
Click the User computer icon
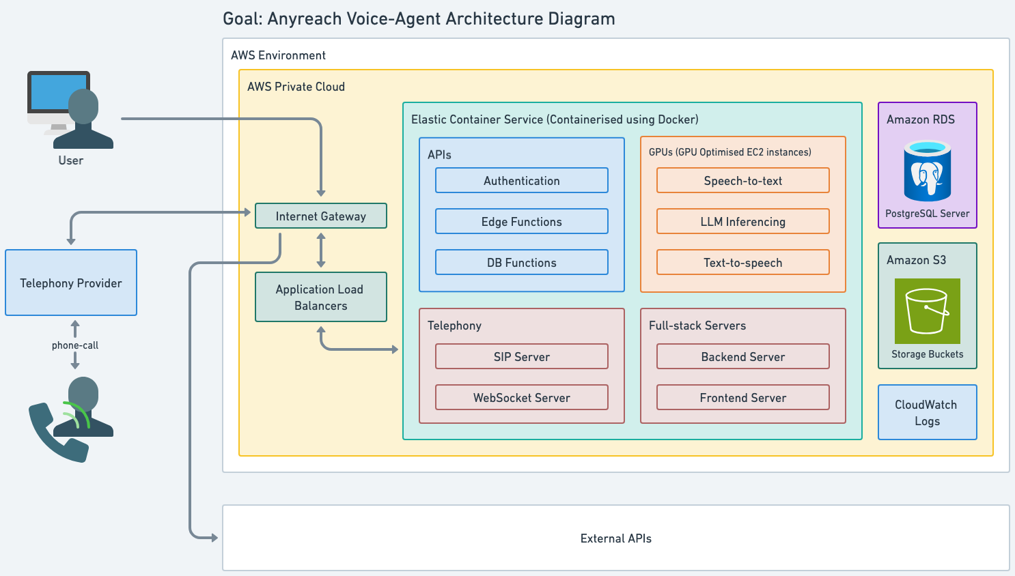(70, 110)
